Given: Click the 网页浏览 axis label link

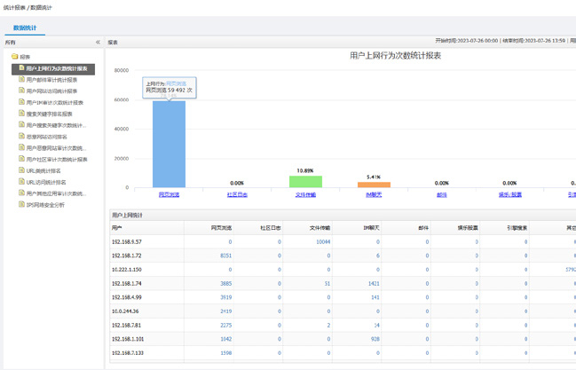Looking at the screenshot, I should 169,194.
